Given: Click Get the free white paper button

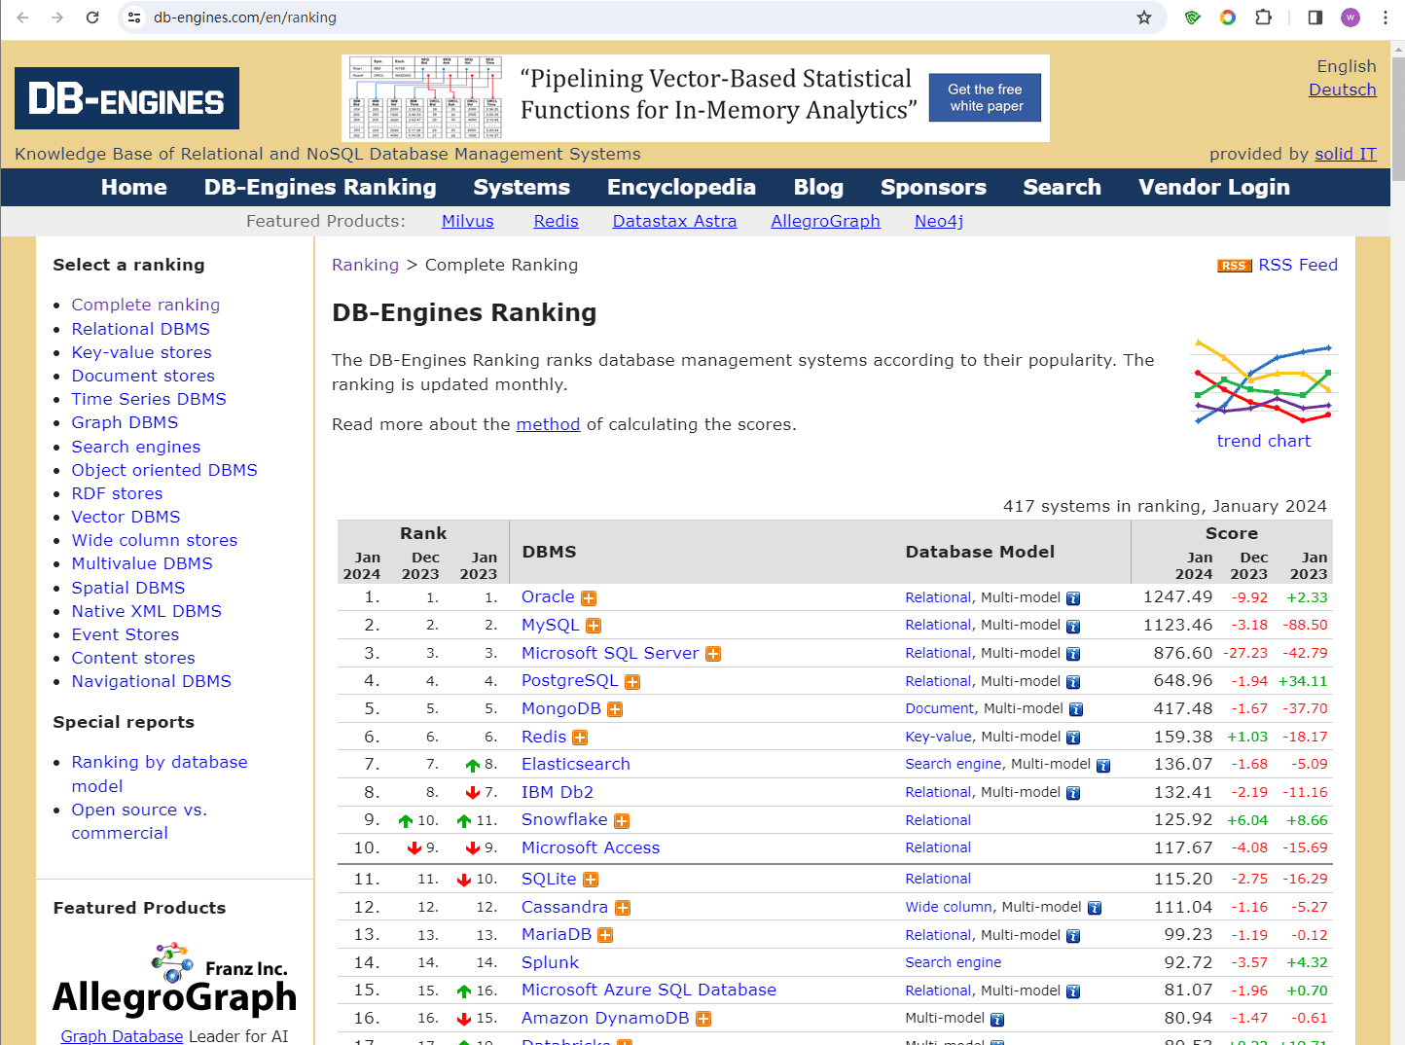Looking at the screenshot, I should [985, 97].
